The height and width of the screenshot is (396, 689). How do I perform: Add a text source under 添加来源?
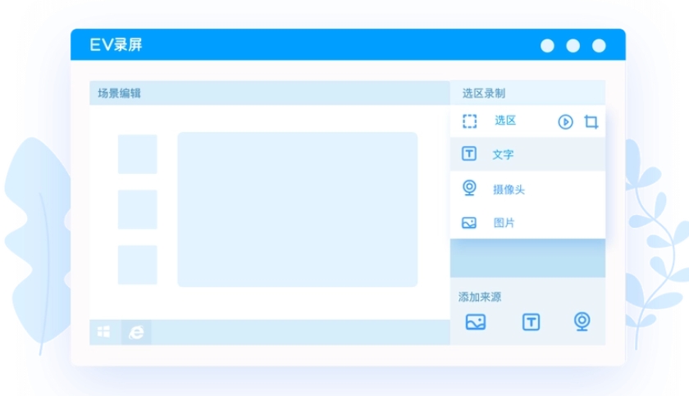pyautogui.click(x=531, y=322)
